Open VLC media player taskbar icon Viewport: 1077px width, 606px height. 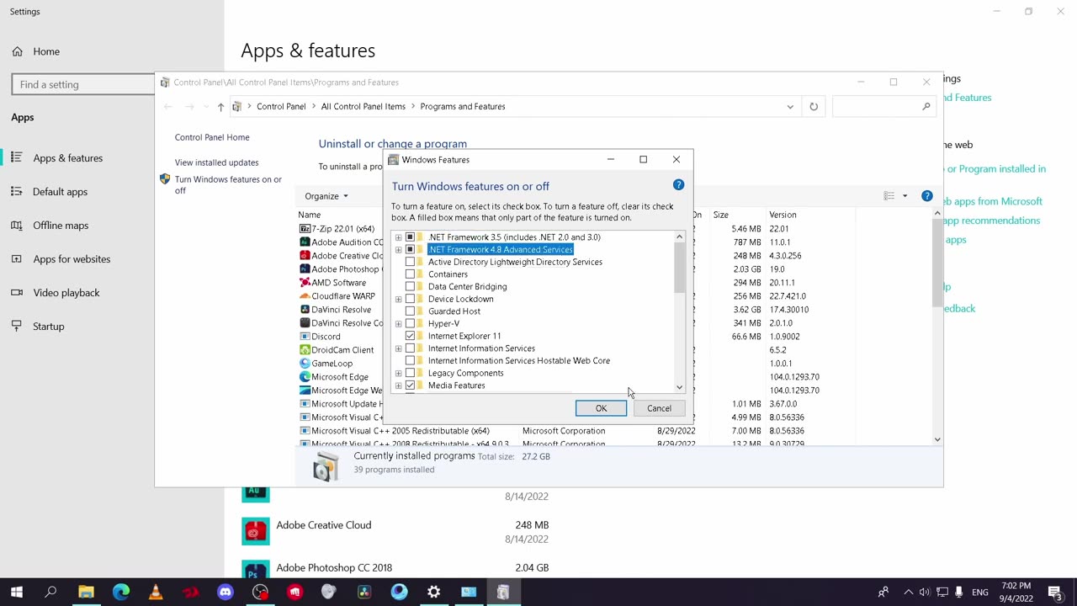point(156,593)
